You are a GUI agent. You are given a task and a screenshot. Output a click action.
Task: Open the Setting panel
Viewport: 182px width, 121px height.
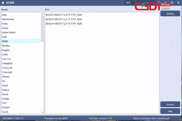click(170, 14)
